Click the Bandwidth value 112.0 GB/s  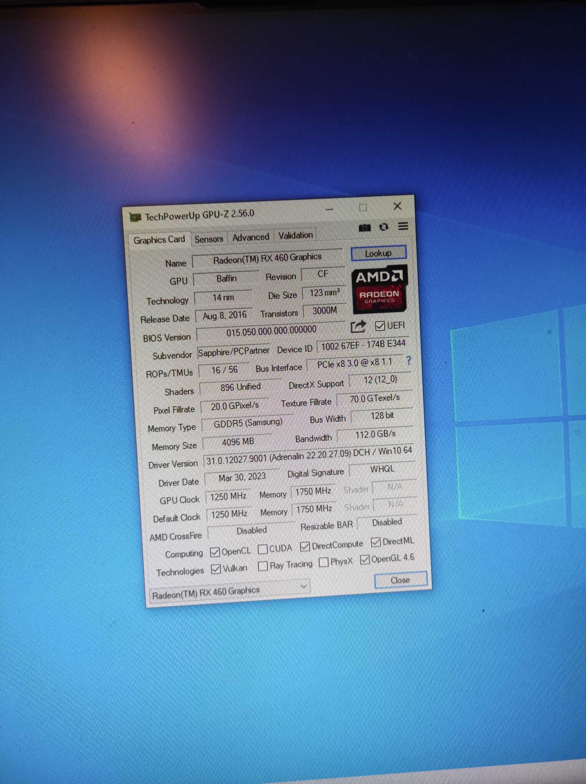(375, 434)
